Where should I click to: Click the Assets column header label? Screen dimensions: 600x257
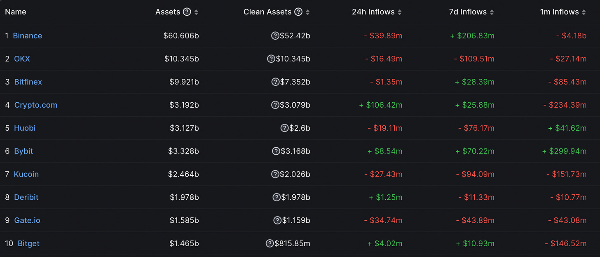(168, 12)
